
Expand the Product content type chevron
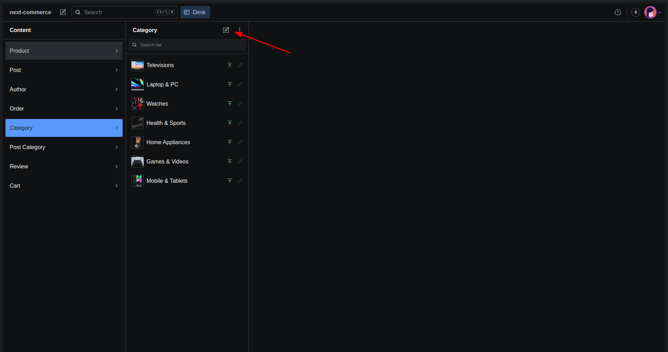tap(117, 51)
